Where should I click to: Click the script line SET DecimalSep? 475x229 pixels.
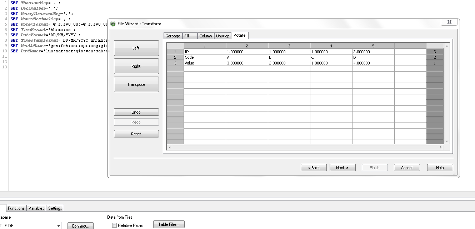pyautogui.click(x=34, y=8)
